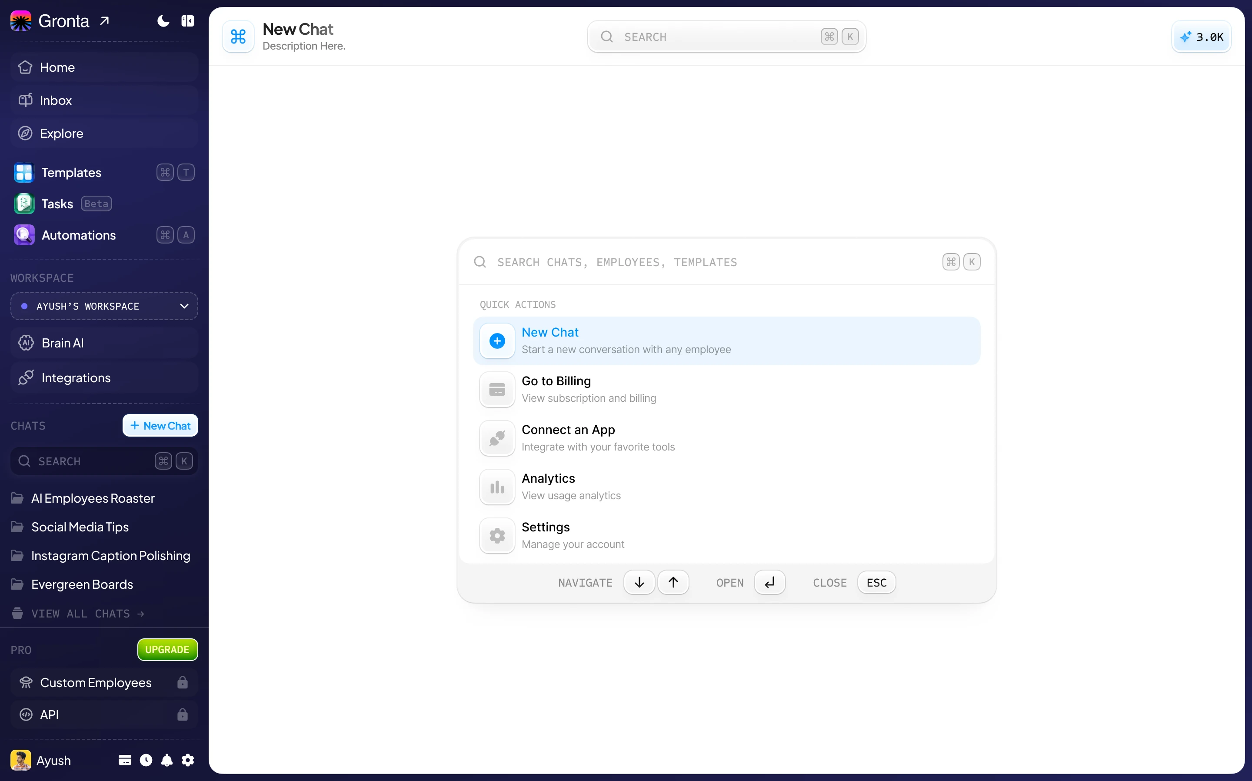Open history clock icon in footer
Viewport: 1252px width, 781px height.
146,760
